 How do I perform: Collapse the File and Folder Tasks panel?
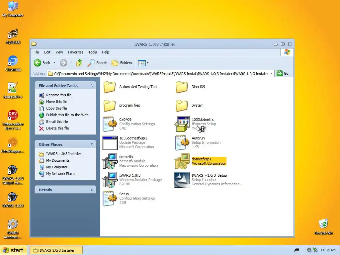(92, 86)
